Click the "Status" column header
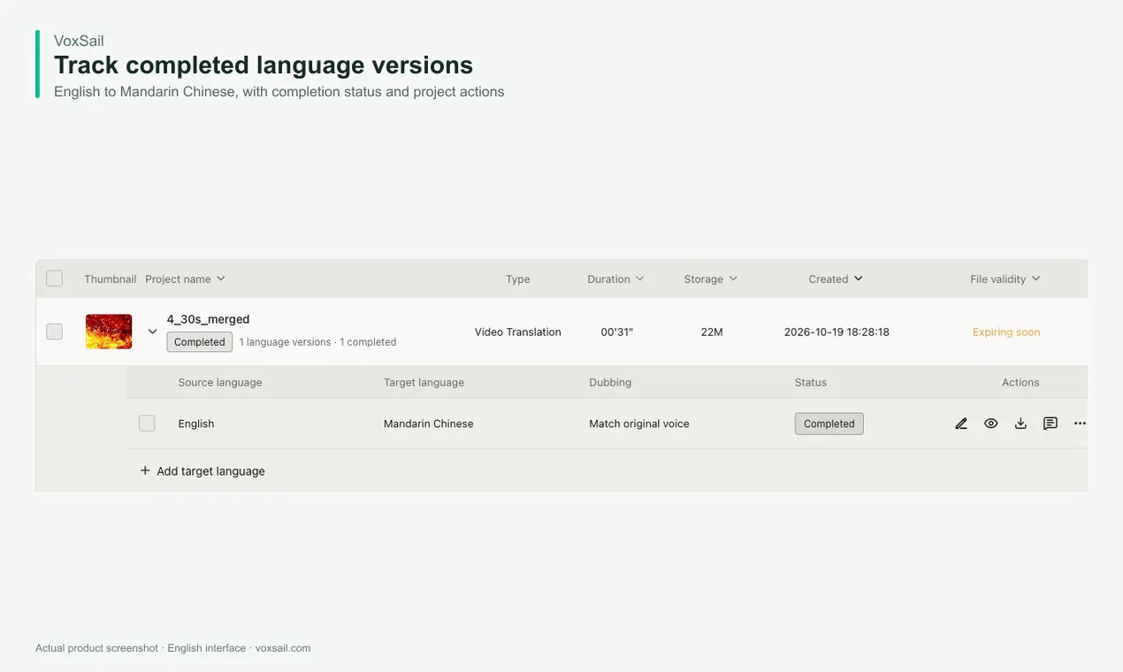 (x=811, y=383)
